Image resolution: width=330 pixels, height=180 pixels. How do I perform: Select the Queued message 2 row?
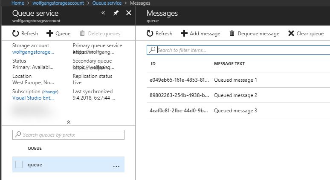click(235, 95)
